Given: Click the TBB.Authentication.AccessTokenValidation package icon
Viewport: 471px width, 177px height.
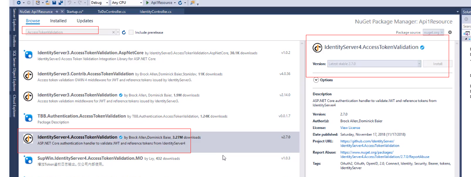Looking at the screenshot, I should click(x=28, y=118).
